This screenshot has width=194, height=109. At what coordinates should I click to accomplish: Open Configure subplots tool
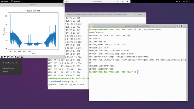click(x=18, y=57)
